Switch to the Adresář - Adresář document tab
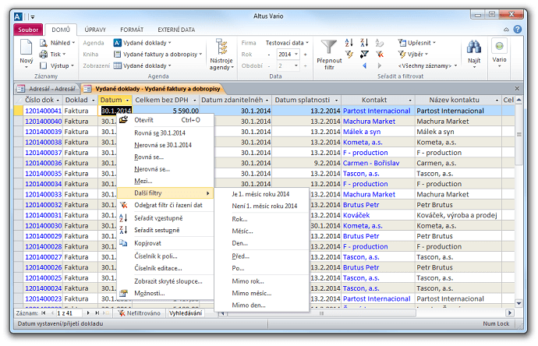This screenshot has height=346, width=538. coord(47,89)
